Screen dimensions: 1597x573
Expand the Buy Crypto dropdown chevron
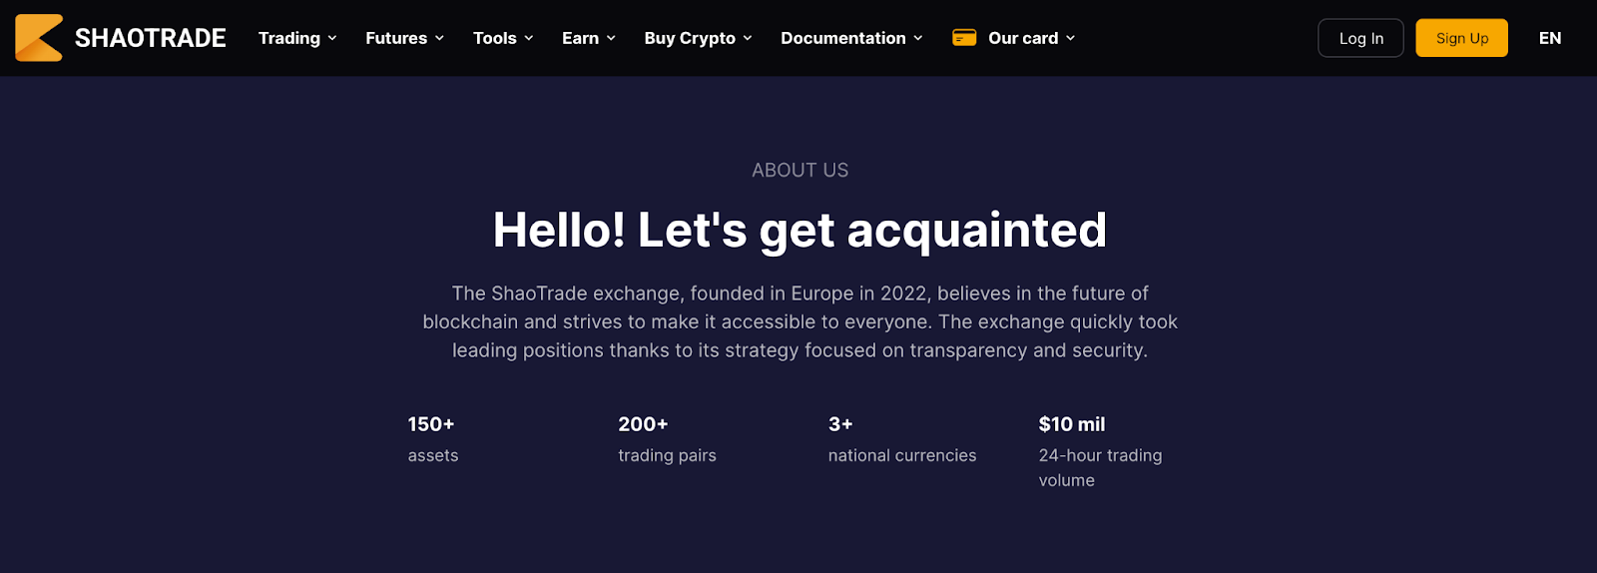tap(748, 38)
